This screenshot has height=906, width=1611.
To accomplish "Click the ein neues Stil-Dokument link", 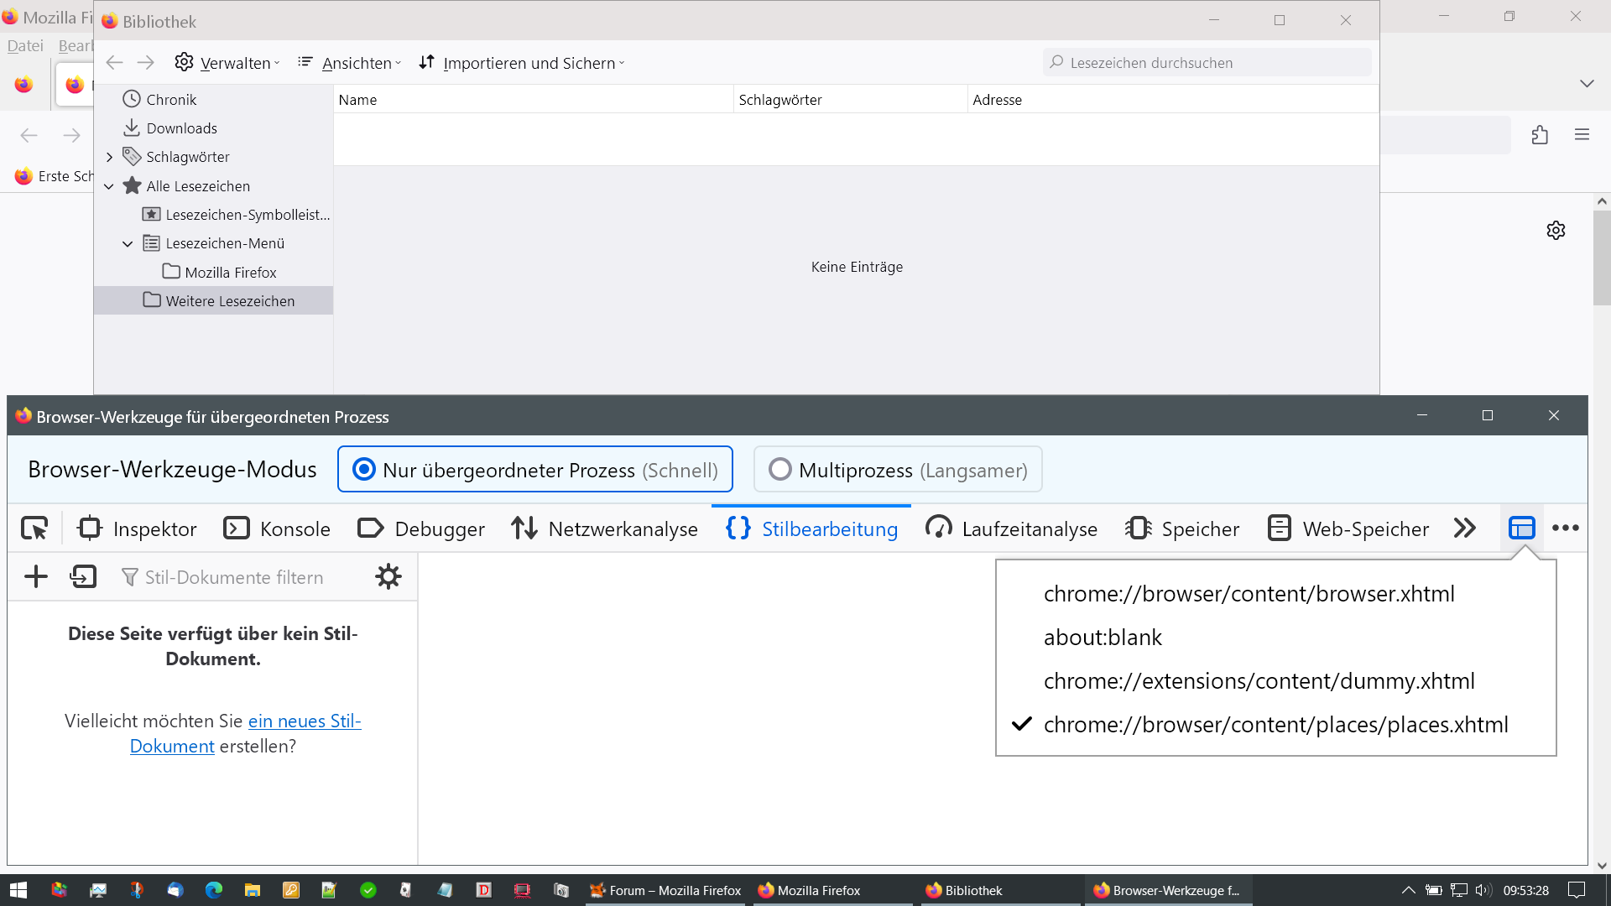I will 304,721.
